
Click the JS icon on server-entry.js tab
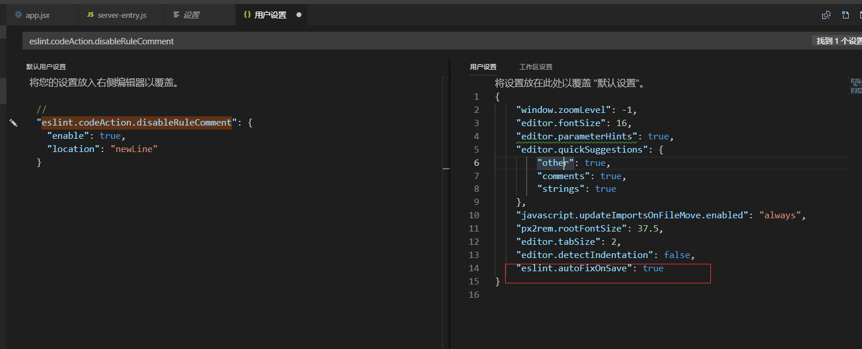91,15
